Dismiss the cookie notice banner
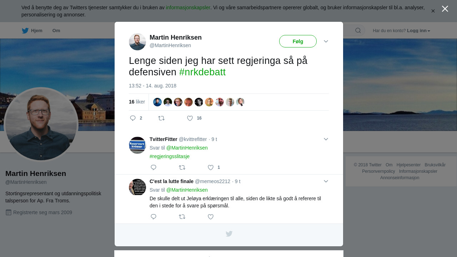 pos(433,11)
